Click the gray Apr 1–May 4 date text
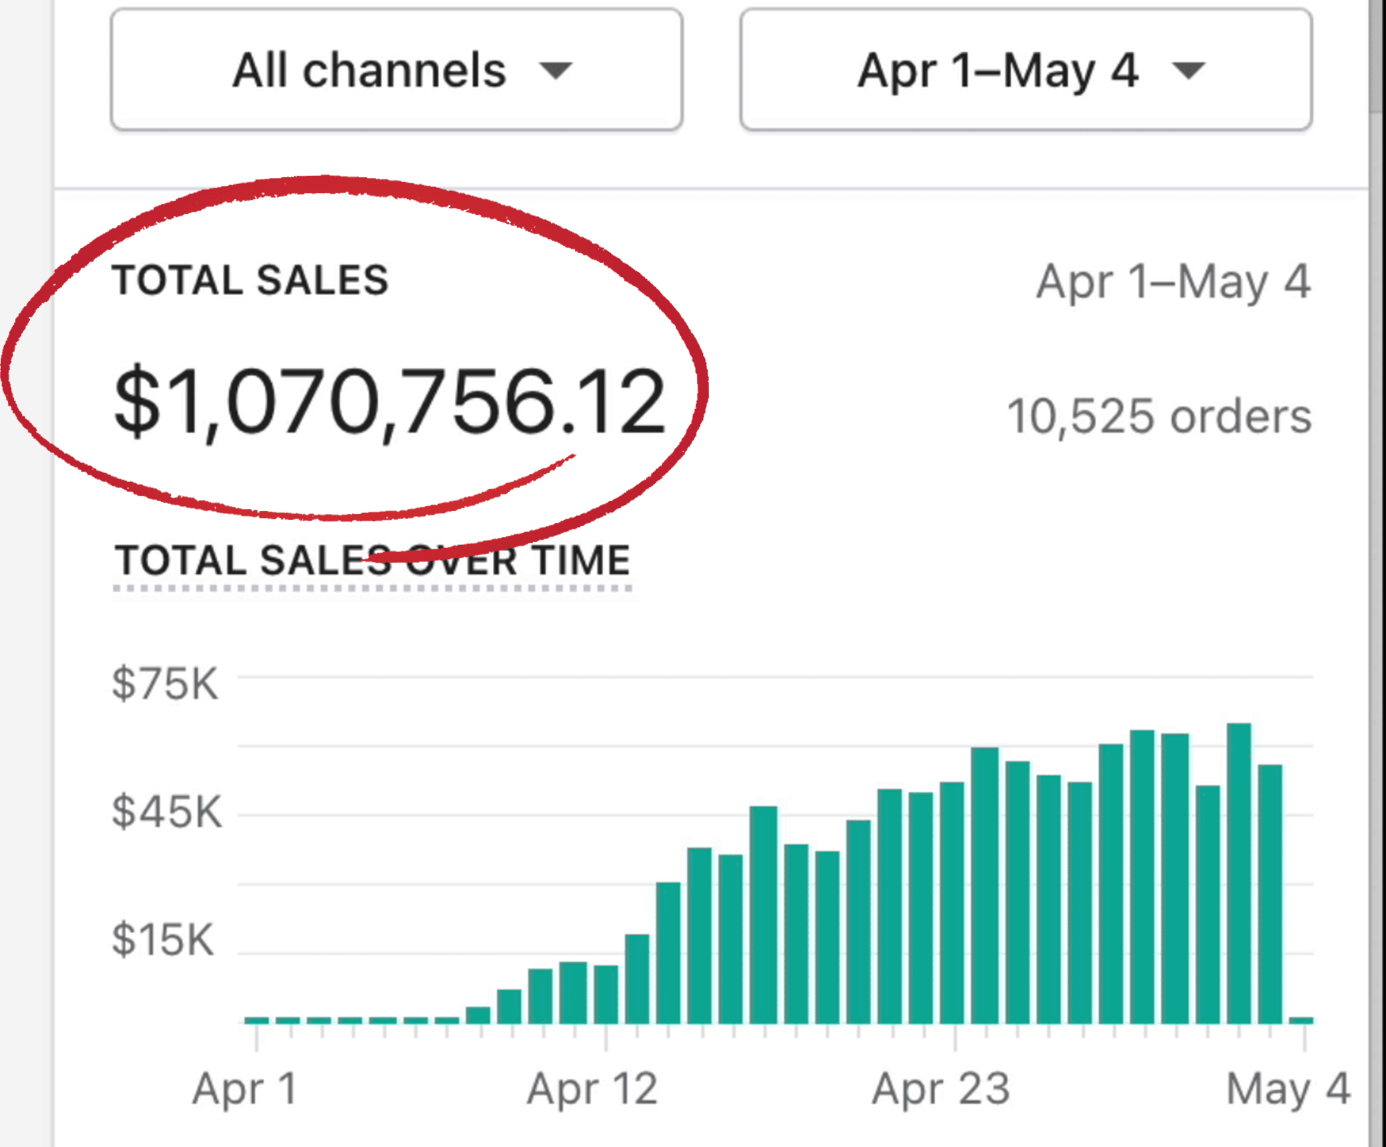This screenshot has width=1386, height=1147. coord(1173,282)
